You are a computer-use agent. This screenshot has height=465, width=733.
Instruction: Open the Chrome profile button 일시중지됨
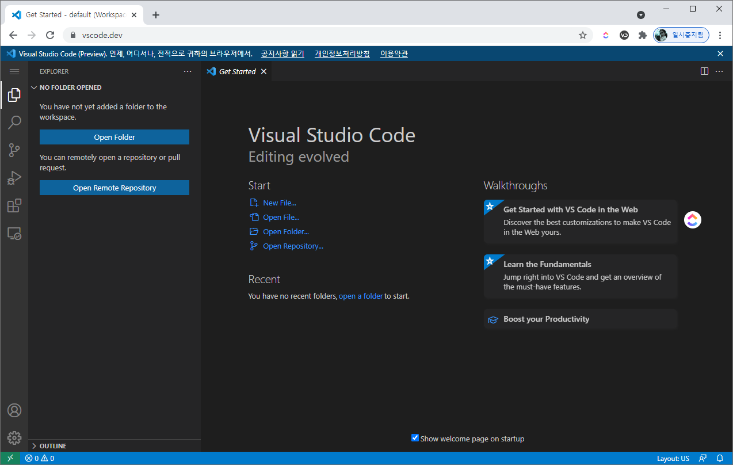[x=681, y=35]
